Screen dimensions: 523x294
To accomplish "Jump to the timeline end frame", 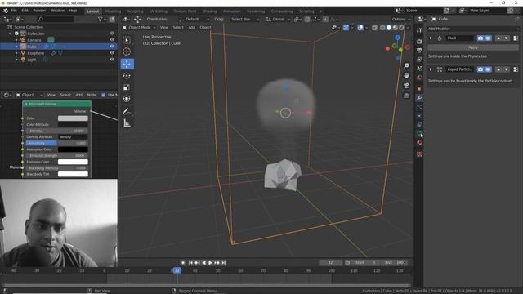I will pos(223,263).
